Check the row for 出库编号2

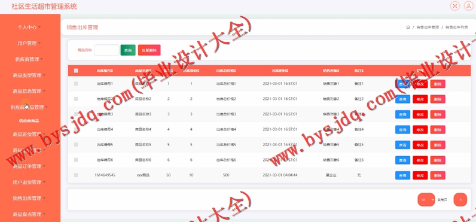pyautogui.click(x=76, y=99)
